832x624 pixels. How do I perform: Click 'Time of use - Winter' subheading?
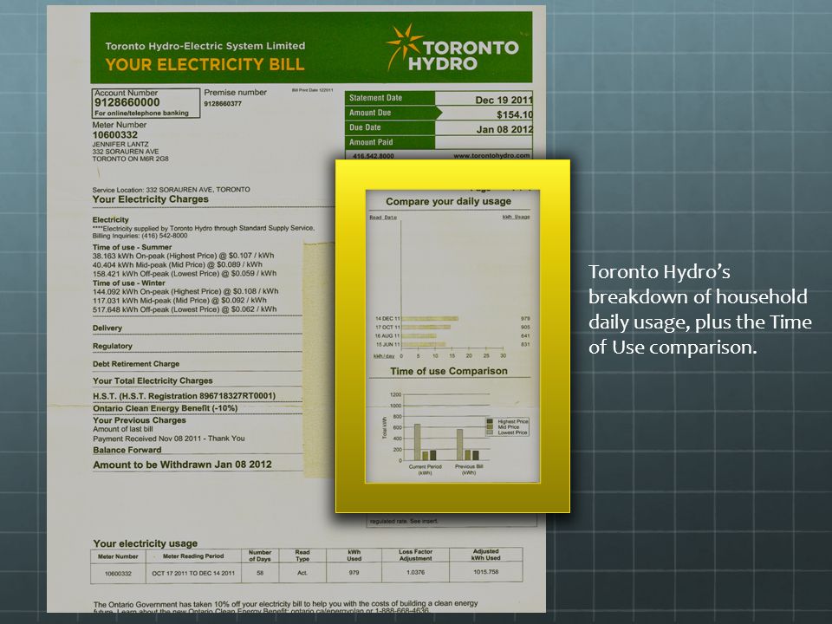pos(129,283)
